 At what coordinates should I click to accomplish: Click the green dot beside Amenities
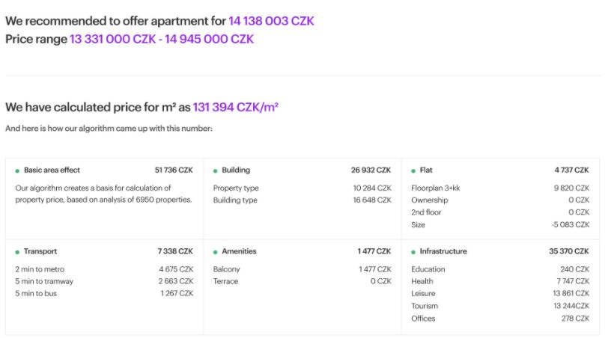[x=215, y=252]
